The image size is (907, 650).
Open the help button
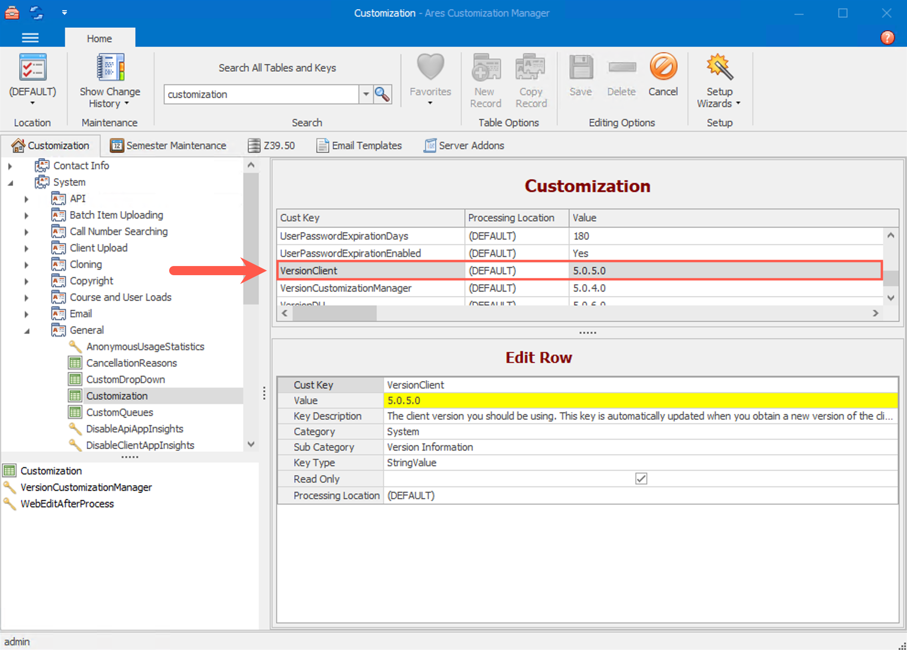coord(888,37)
